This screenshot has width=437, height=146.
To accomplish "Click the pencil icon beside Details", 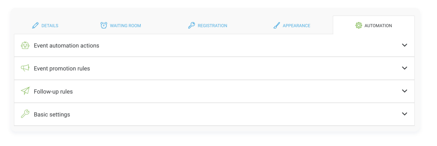I will pos(35,26).
